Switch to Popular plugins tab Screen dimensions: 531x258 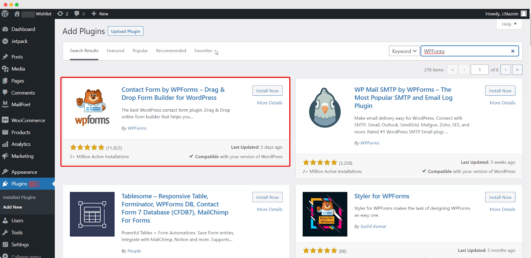point(140,51)
